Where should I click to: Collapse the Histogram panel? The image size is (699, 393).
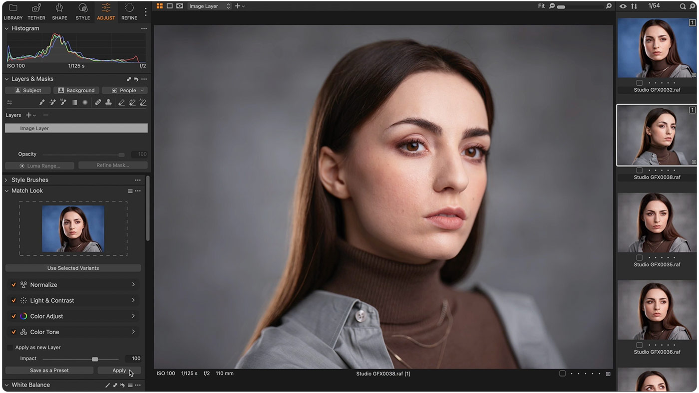(7, 28)
